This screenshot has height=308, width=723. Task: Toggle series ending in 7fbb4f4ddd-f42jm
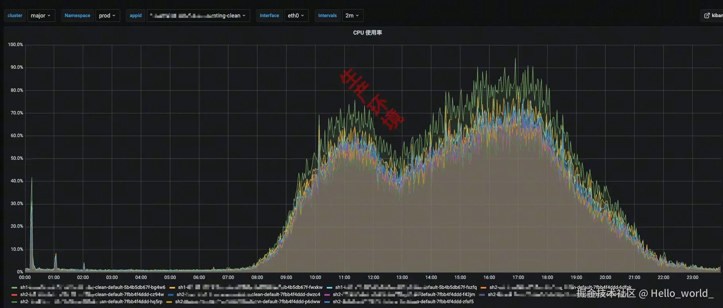(x=404, y=294)
